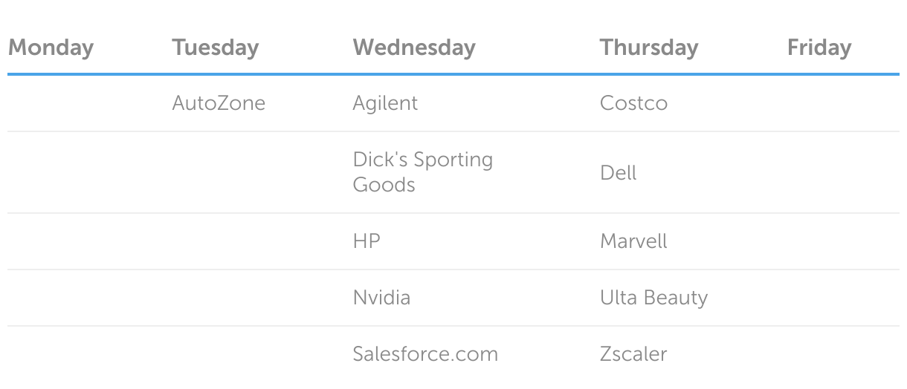Click empty Friday cell beside Costco
907x389 pixels.
pos(840,104)
